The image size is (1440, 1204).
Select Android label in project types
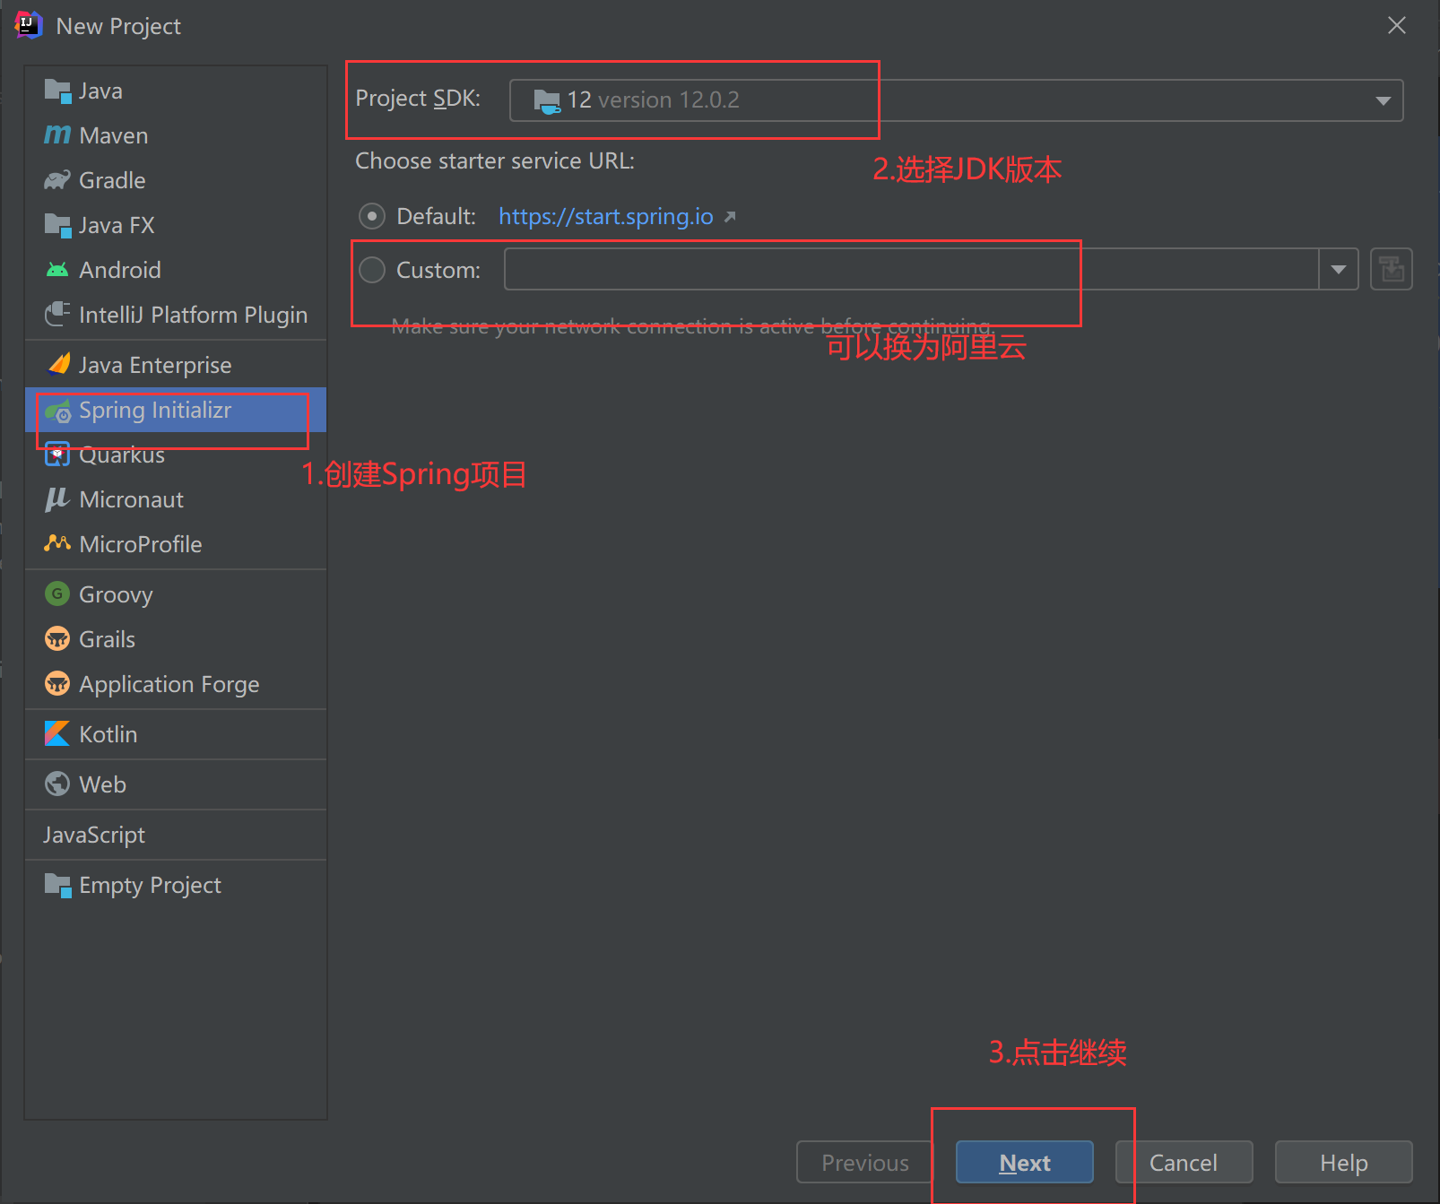120,270
